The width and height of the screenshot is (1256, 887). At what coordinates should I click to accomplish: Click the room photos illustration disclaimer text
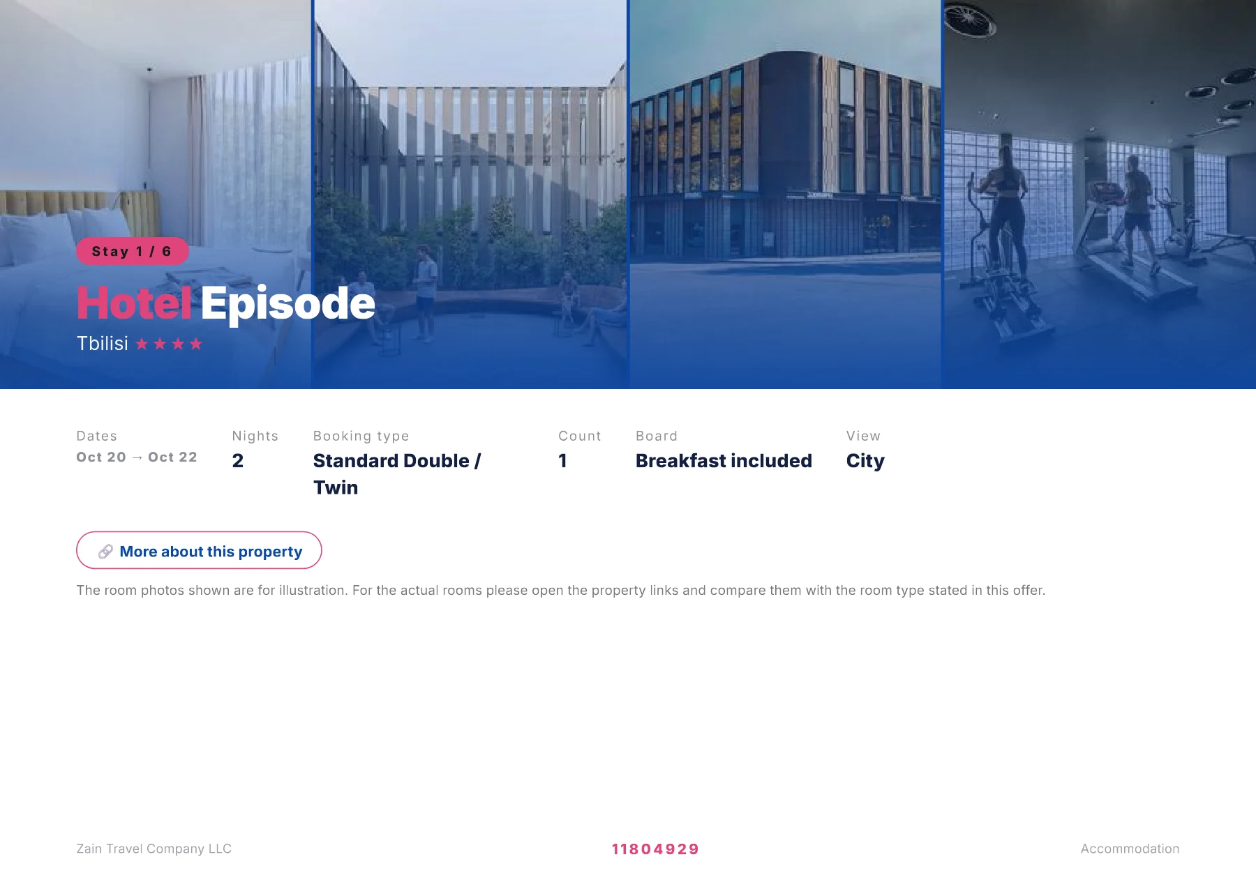pos(560,591)
